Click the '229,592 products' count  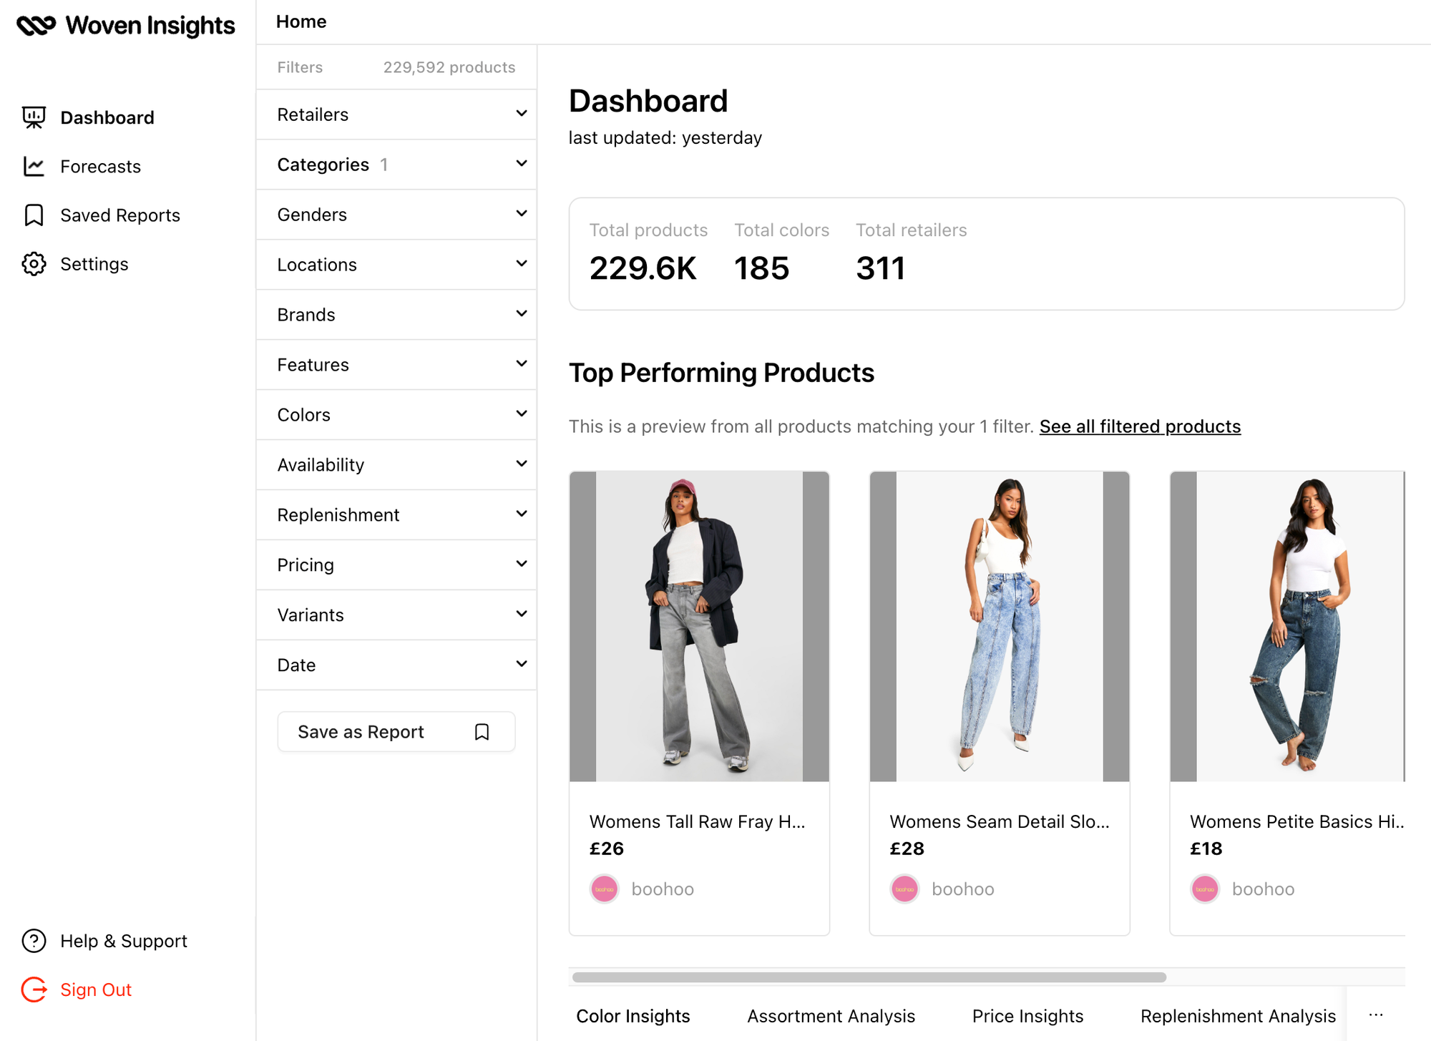tap(449, 67)
